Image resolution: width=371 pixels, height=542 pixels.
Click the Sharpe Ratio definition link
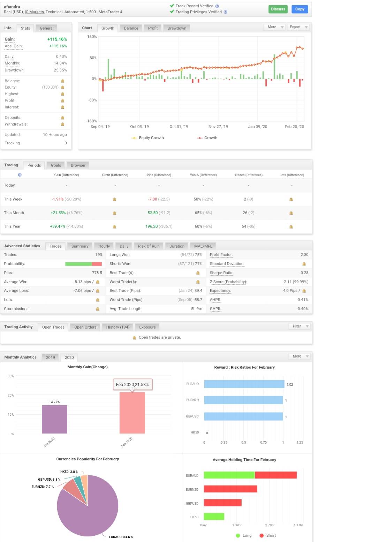(221, 273)
